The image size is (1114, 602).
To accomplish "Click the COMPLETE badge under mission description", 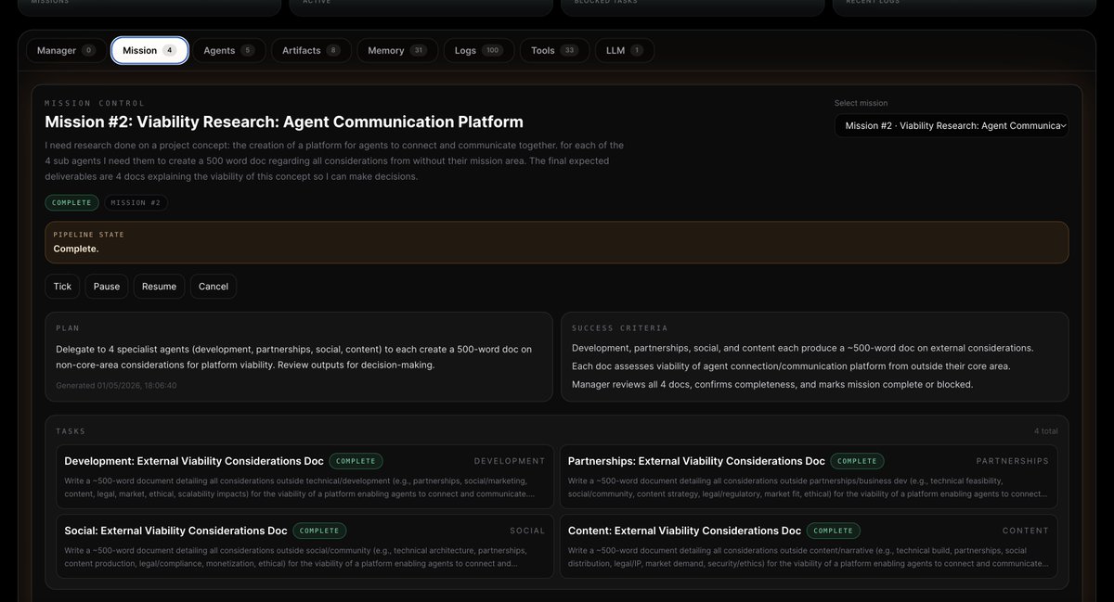I will tap(71, 202).
